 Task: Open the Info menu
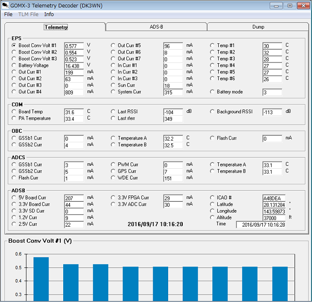pyautogui.click(x=49, y=14)
